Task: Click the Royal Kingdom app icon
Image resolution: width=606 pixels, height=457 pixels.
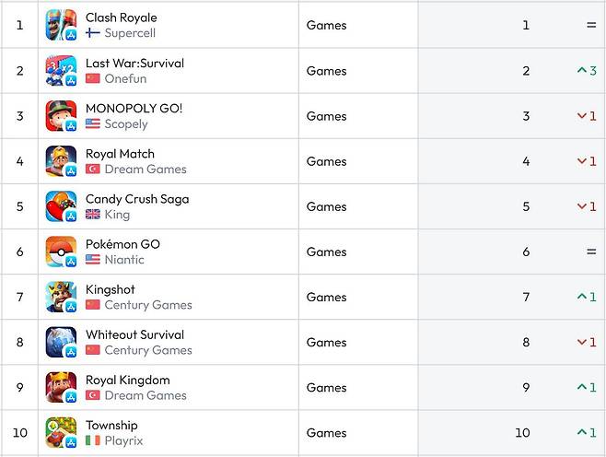Action: [x=61, y=387]
